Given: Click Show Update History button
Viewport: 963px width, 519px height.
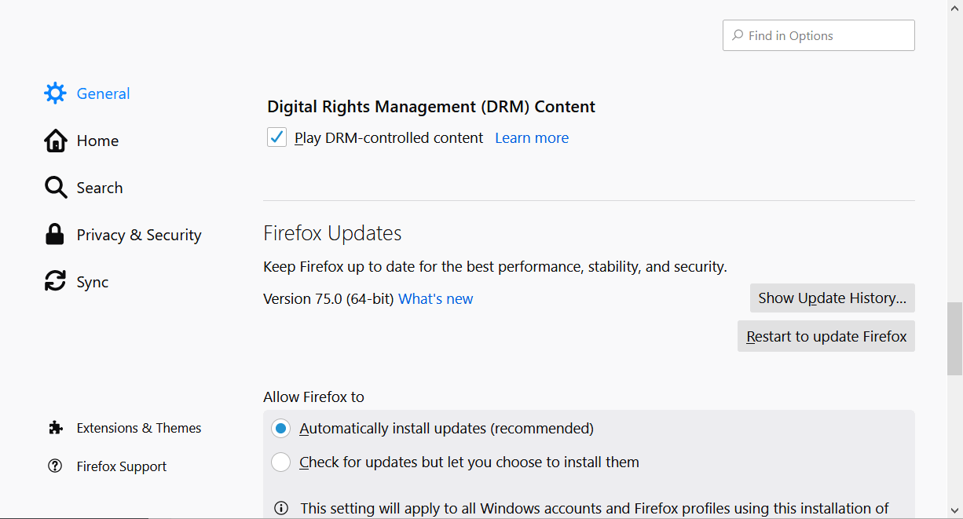Looking at the screenshot, I should pyautogui.click(x=833, y=298).
